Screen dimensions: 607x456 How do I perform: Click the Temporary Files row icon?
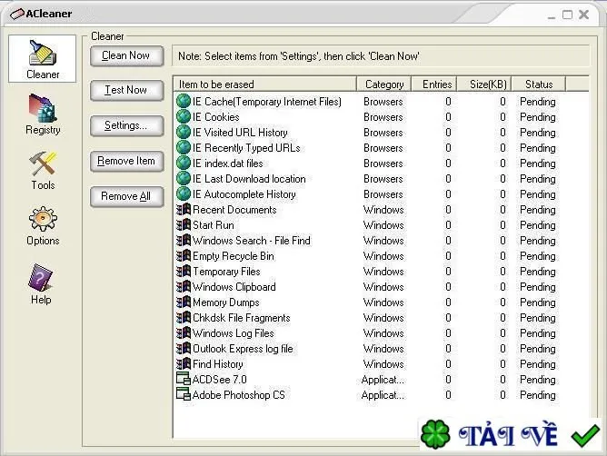(x=184, y=272)
